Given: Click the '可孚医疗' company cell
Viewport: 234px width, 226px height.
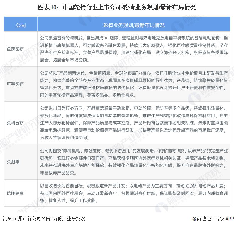Looking at the screenshot, I should tap(21, 84).
